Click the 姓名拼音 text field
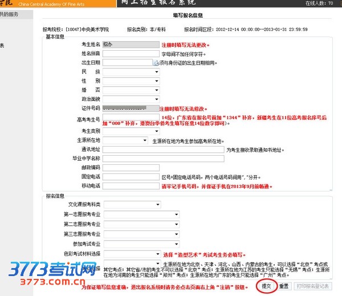This screenshot has width=342, height=296. tap(131, 54)
